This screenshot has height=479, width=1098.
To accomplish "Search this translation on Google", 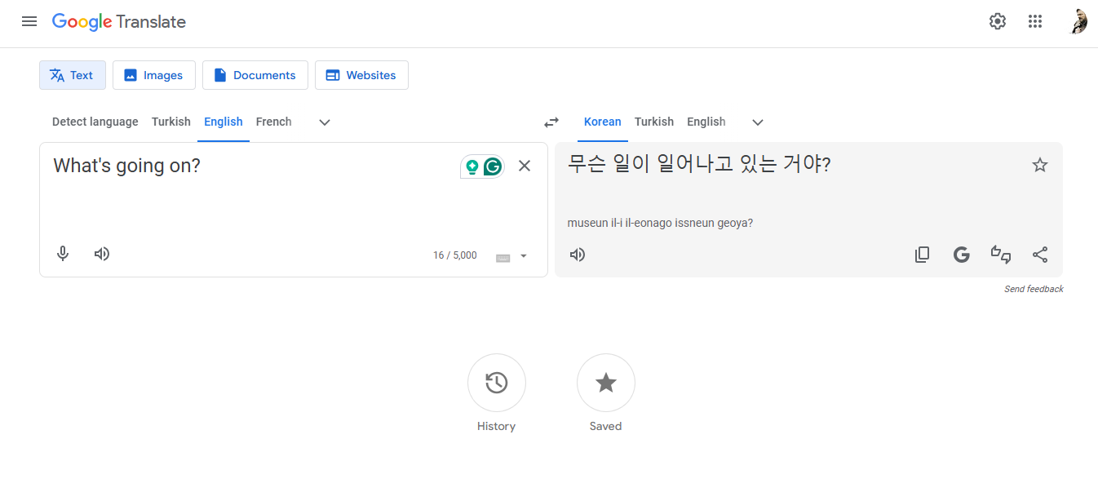I will tap(961, 254).
